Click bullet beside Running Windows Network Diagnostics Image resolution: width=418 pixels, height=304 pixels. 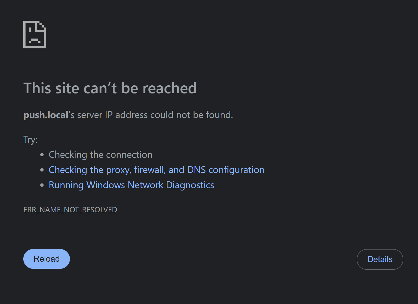42,185
